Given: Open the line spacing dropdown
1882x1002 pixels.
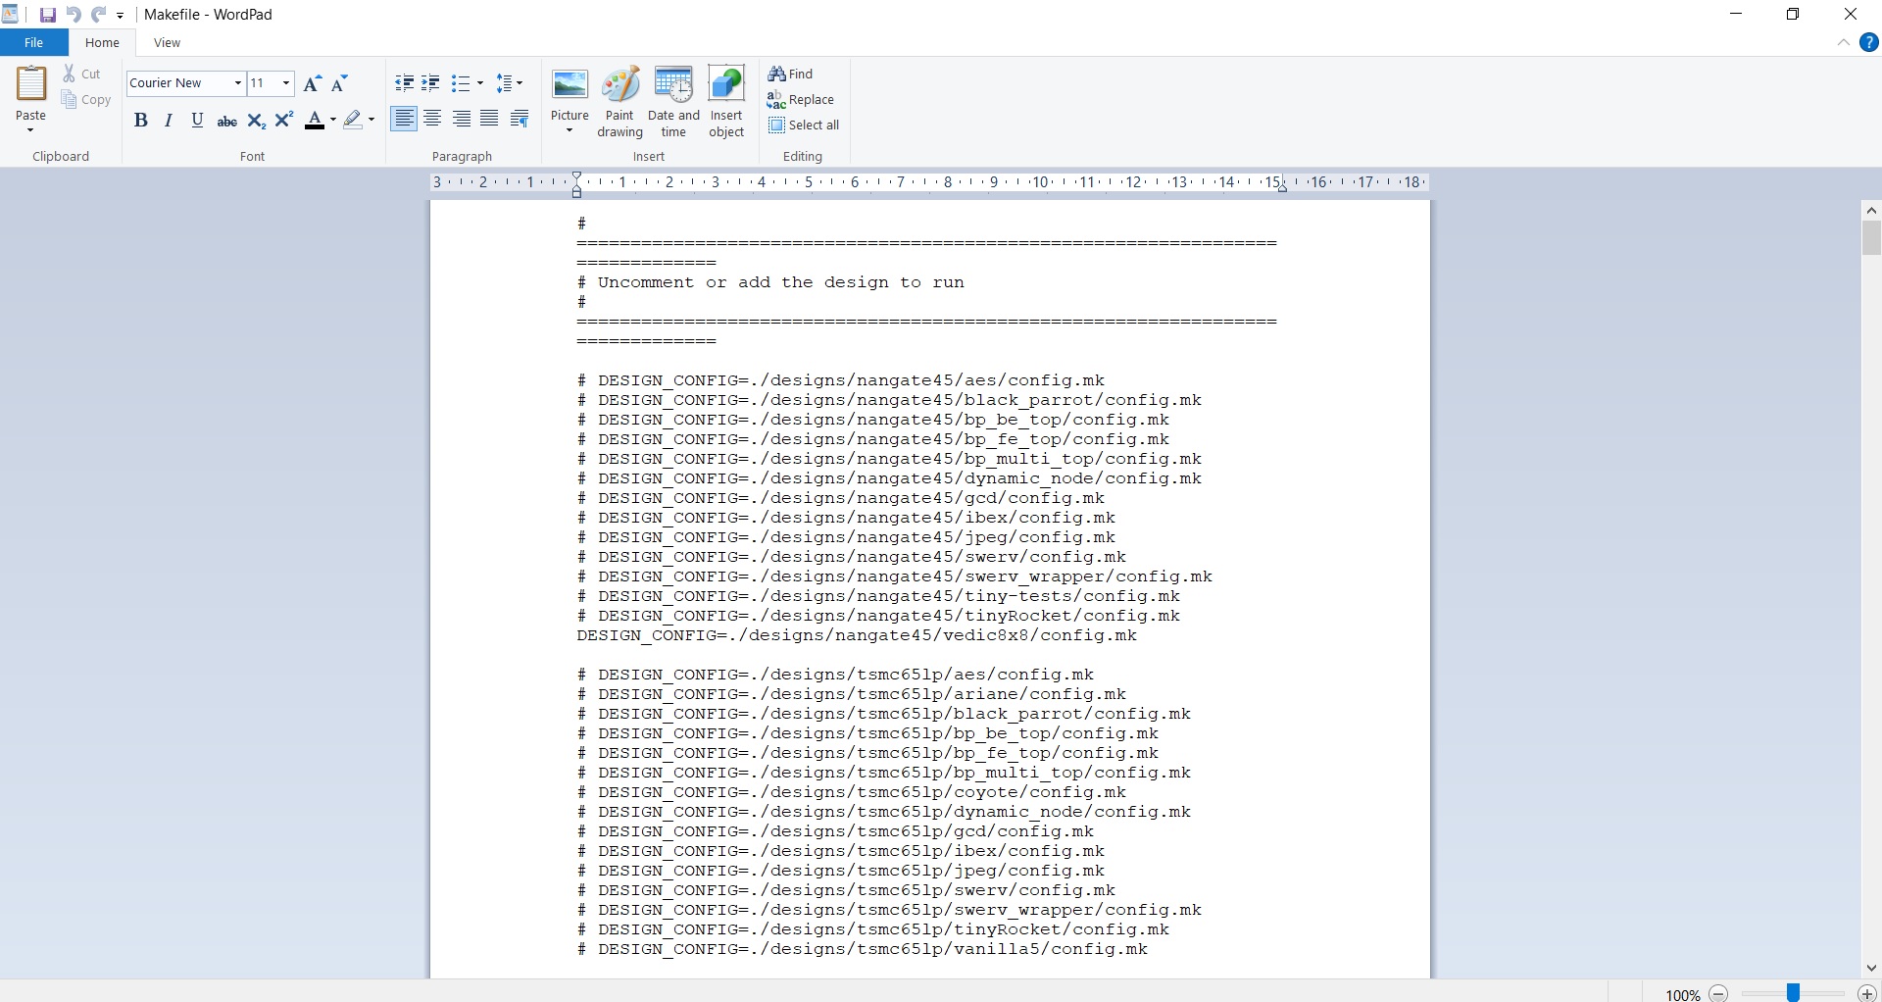Looking at the screenshot, I should click(x=518, y=83).
